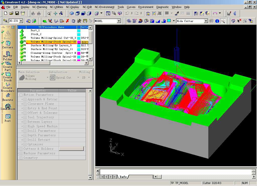Image resolution: width=257 pixels, height=186 pixels.
Task: Open the NC-Display menu
Action: [x=73, y=7]
